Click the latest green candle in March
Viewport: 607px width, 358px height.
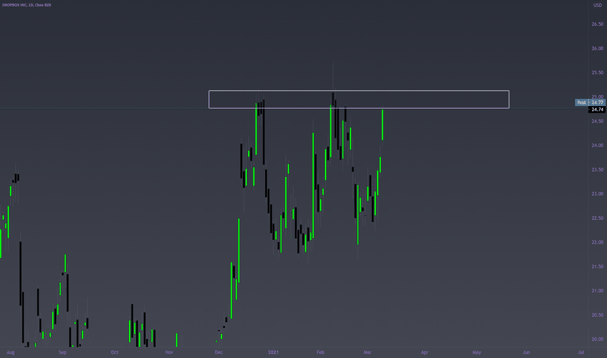(x=382, y=124)
